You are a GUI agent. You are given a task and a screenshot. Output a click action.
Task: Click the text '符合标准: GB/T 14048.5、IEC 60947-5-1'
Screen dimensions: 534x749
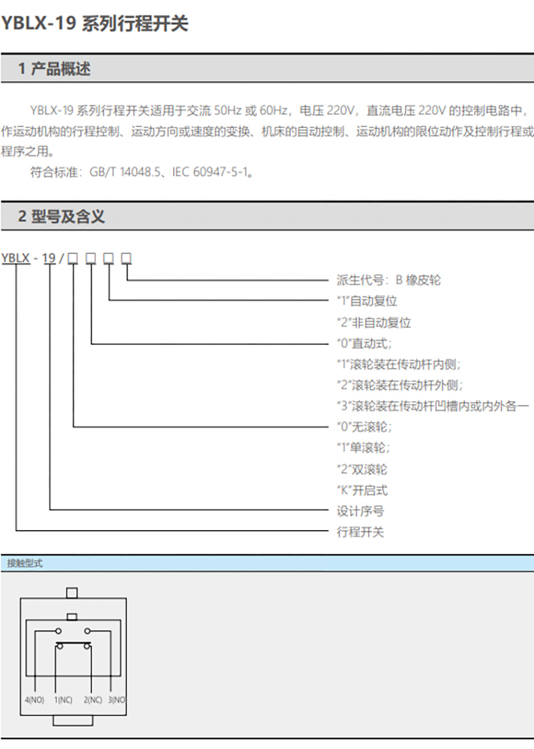[x=142, y=172]
